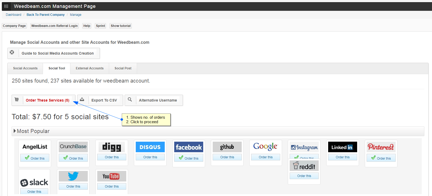Click the Weedbeam.com Management Page title
This screenshot has height=196, width=432.
(55, 6)
